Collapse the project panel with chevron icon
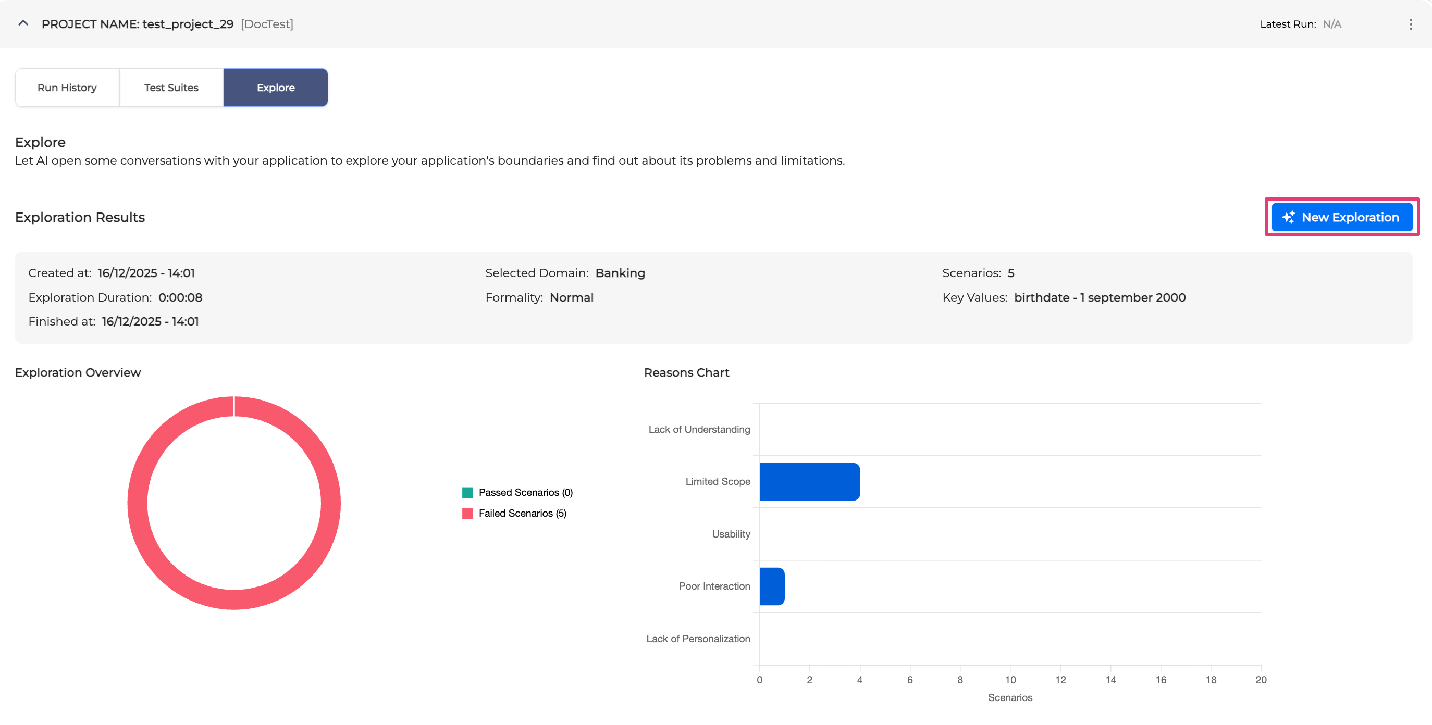The height and width of the screenshot is (725, 1432). coord(23,23)
